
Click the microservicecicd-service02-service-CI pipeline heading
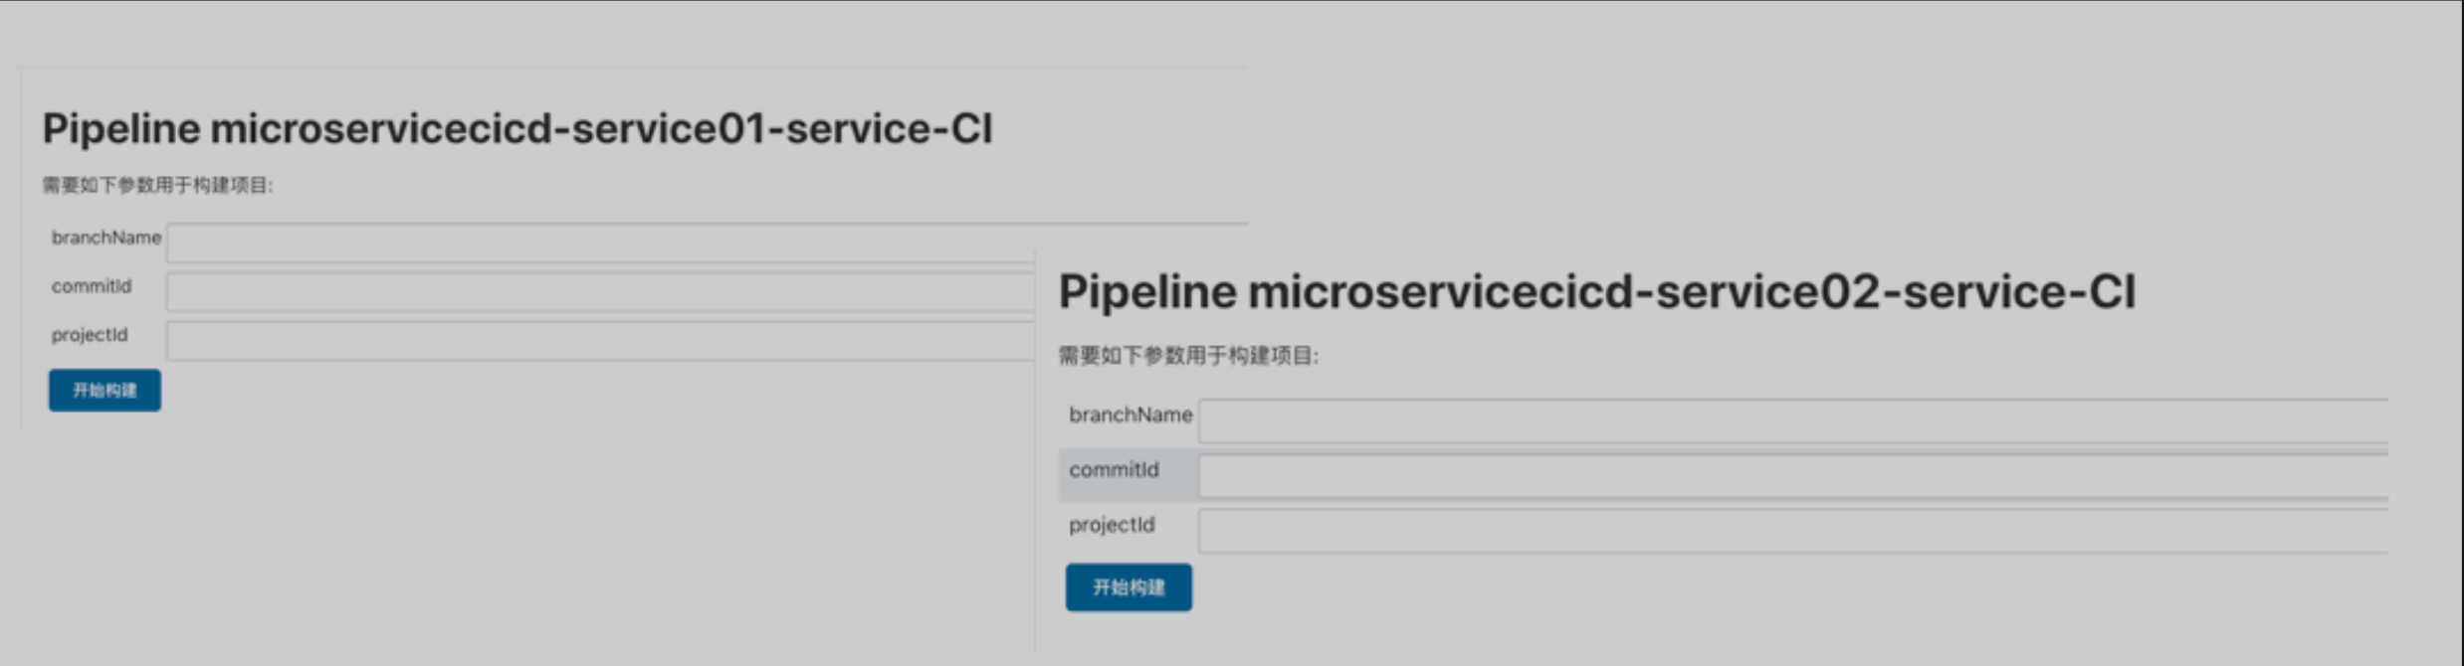coord(1596,292)
